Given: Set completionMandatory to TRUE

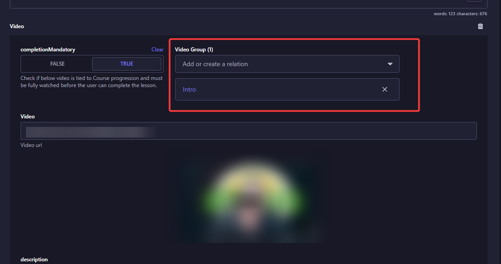Looking at the screenshot, I should [x=126, y=64].
